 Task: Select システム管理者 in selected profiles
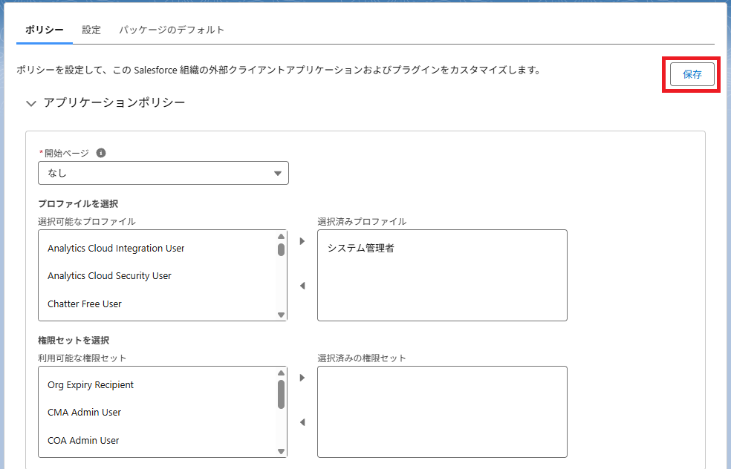pos(361,249)
